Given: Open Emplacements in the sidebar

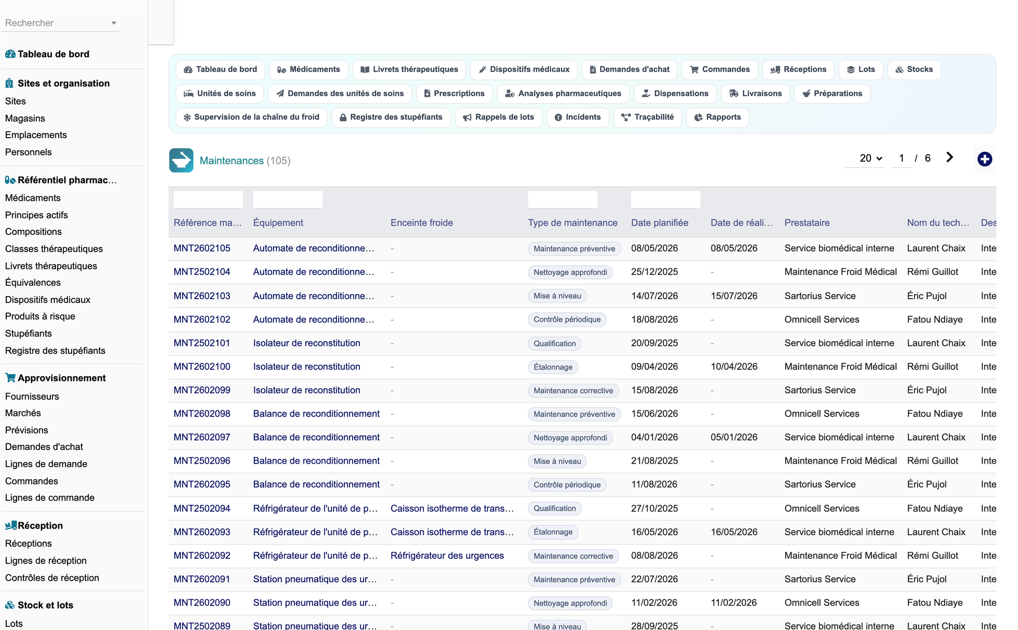Looking at the screenshot, I should (36, 135).
